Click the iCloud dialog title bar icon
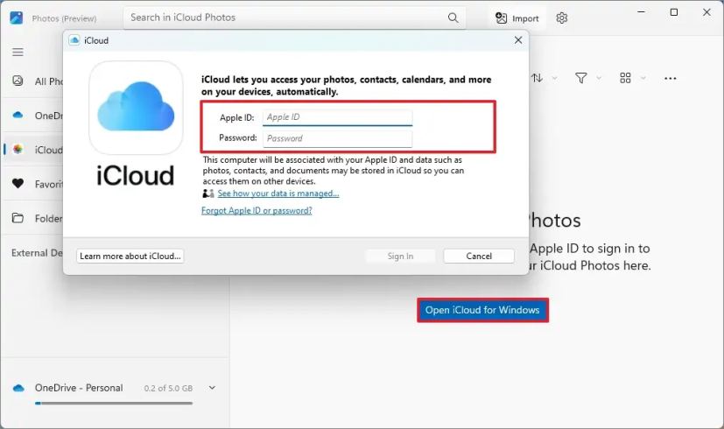The image size is (724, 429). point(74,40)
